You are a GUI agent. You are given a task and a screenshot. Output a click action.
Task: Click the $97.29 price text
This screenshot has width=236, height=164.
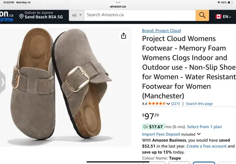click(x=150, y=116)
